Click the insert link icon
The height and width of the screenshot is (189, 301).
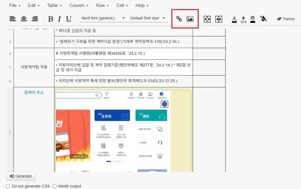pos(179,19)
